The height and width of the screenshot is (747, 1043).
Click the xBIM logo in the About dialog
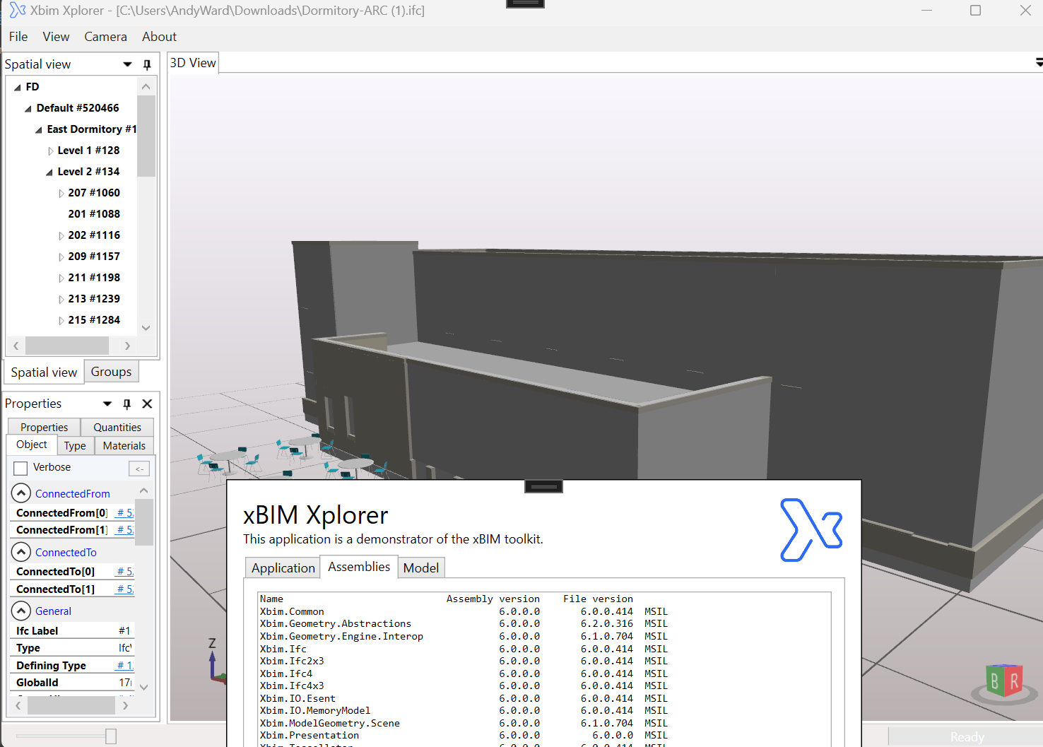point(811,528)
